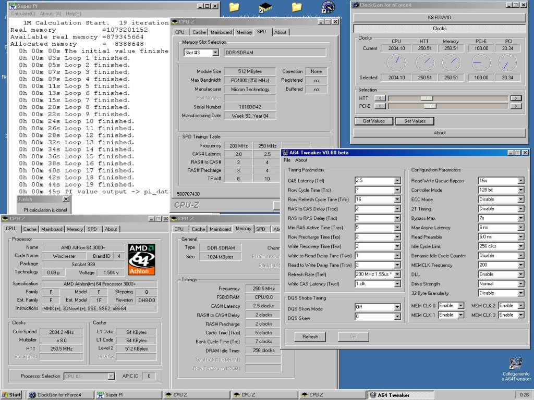Open SPD tab in bottom-left CPU-Z window
This screenshot has width=534, height=400.
coord(92,229)
